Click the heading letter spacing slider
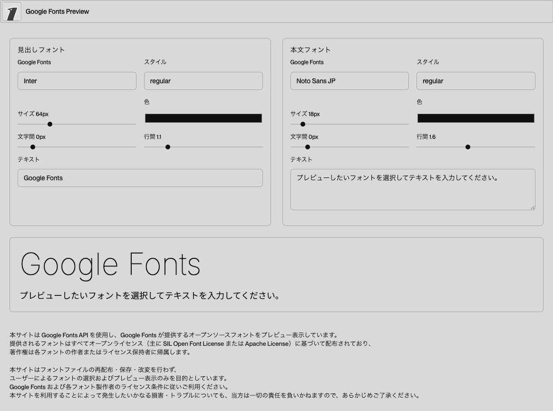This screenshot has height=411, width=553. [77, 147]
